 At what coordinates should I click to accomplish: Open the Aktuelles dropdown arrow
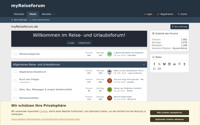pos(54,14)
